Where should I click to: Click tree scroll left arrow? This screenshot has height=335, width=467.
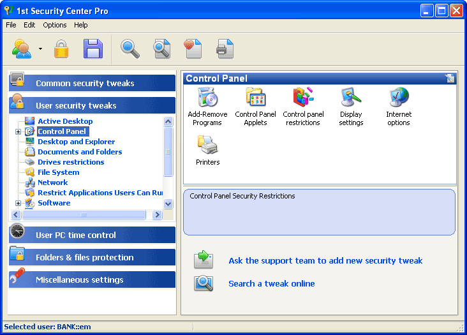16,214
